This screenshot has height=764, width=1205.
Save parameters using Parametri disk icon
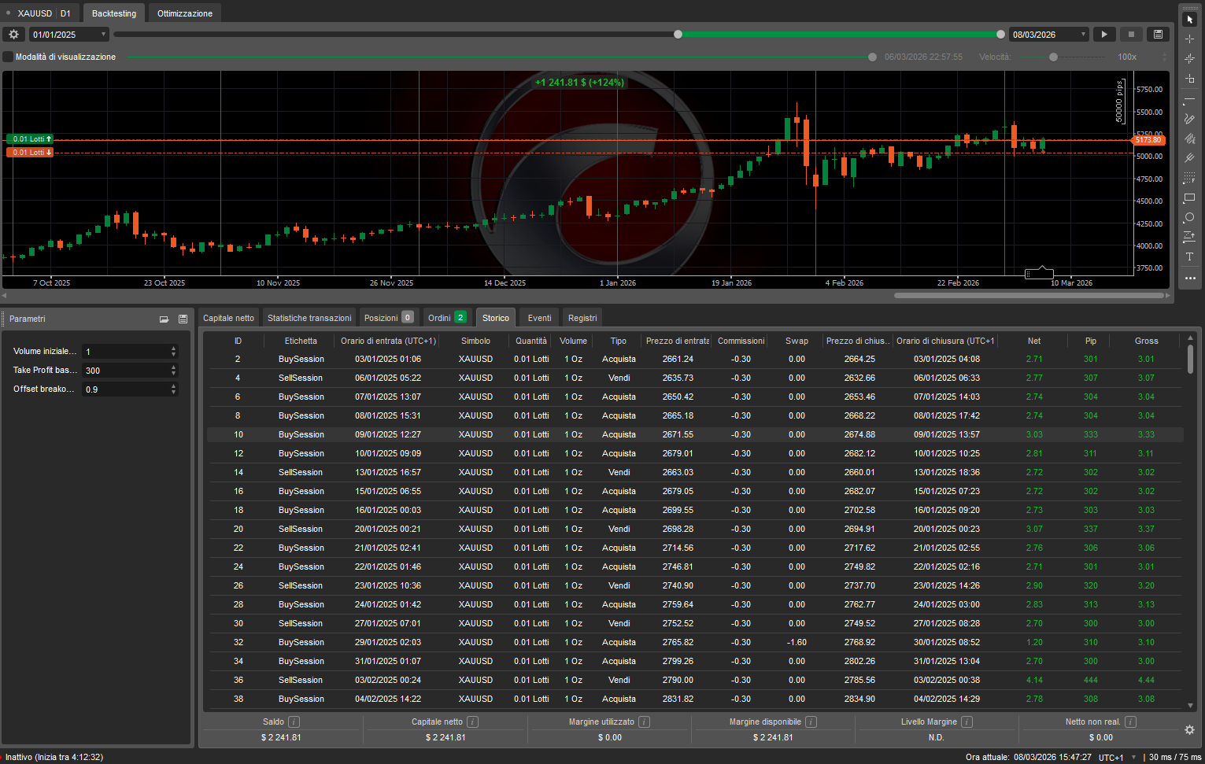pyautogui.click(x=183, y=319)
